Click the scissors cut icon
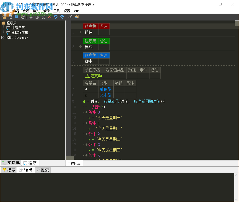 pos(31,17)
